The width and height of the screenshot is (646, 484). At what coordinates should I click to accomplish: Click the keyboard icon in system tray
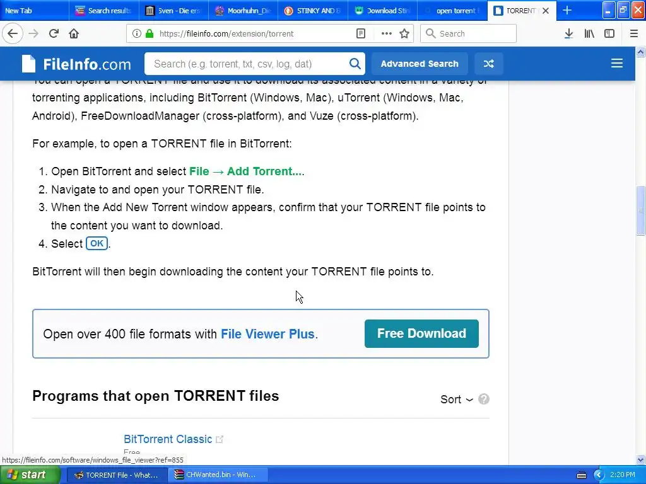click(581, 475)
